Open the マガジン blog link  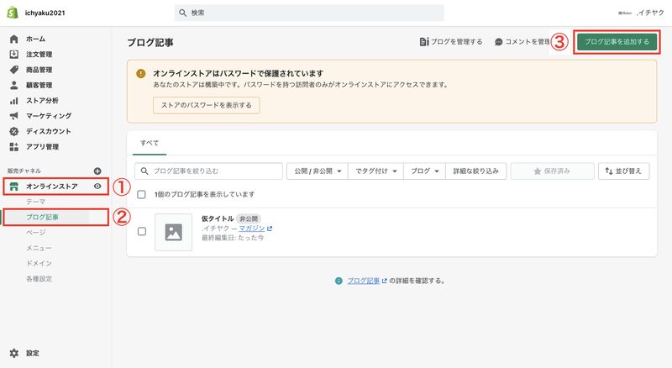tap(251, 229)
